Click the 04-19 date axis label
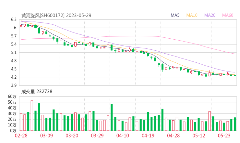Screen dimensions: 240x143 (x=148, y=136)
